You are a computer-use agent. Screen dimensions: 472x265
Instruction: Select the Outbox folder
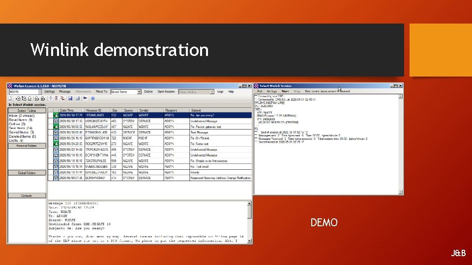click(17, 124)
